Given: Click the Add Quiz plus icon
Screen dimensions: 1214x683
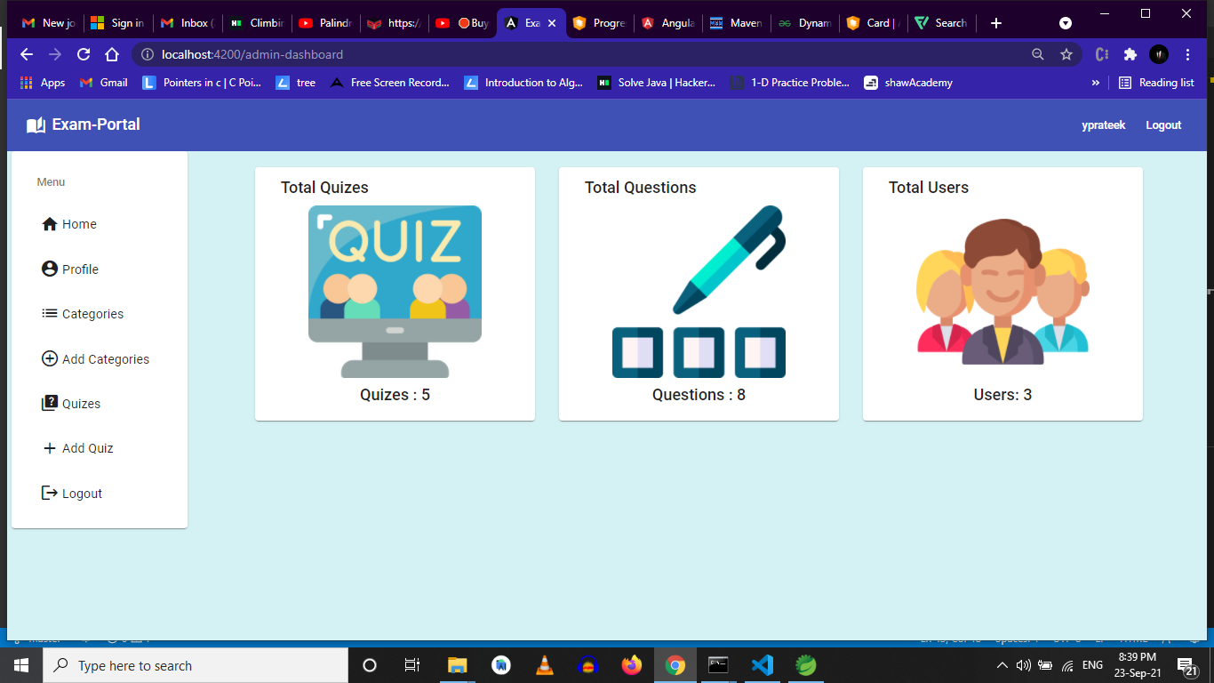Looking at the screenshot, I should (49, 448).
